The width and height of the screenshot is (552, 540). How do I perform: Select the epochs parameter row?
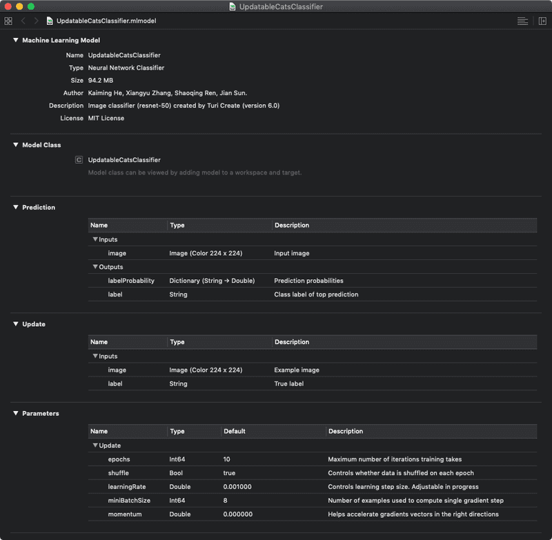(313, 459)
